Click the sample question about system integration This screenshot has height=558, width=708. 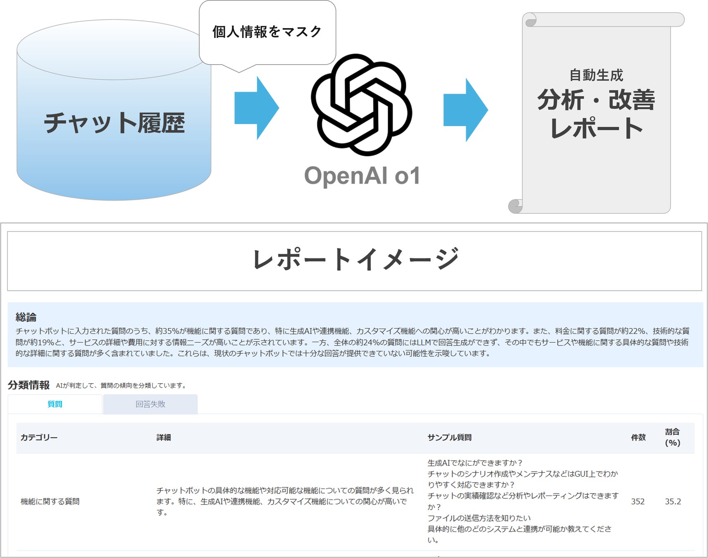520,534
